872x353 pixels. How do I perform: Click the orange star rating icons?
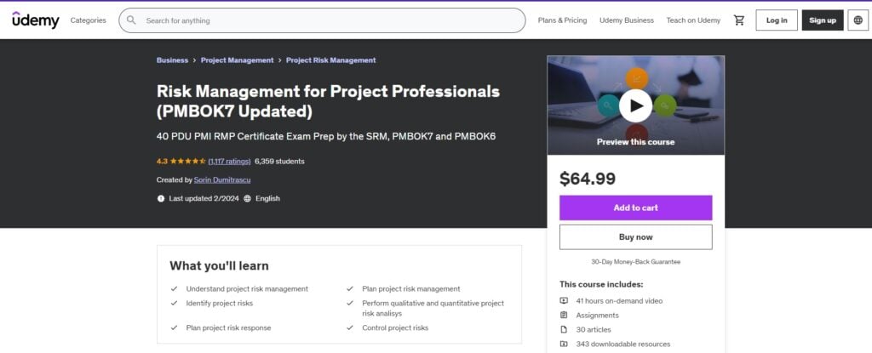(188, 162)
